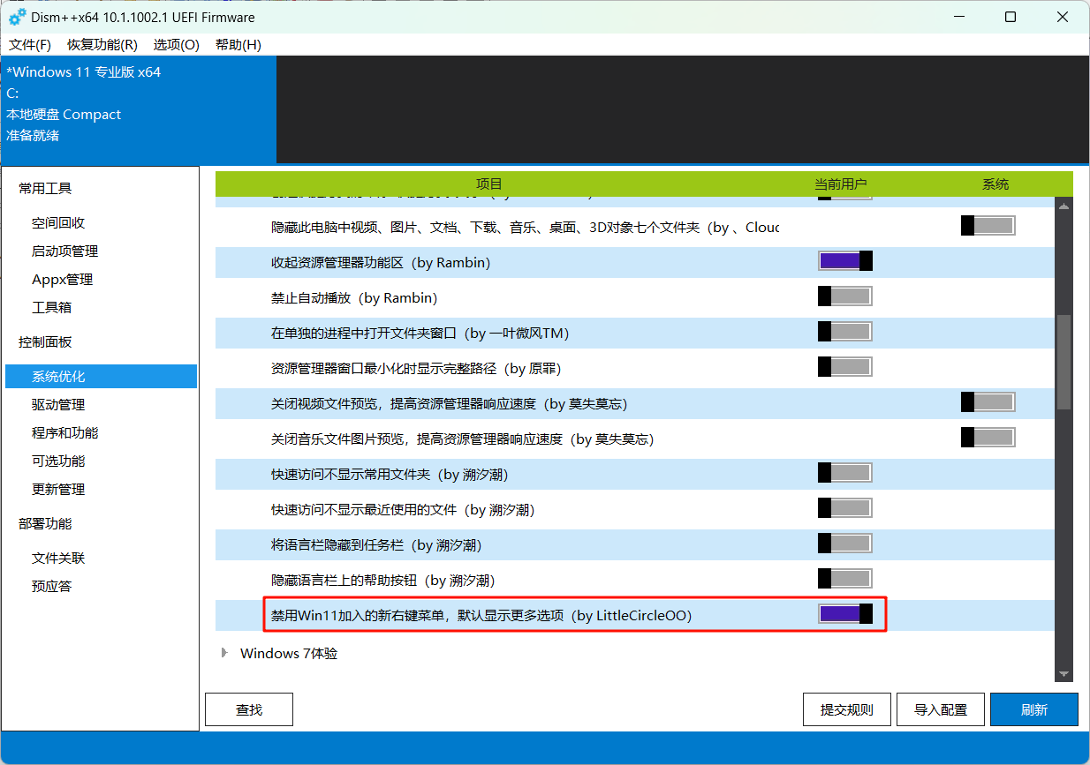1090x765 pixels.
Task: Click the 提交规则 button
Action: pyautogui.click(x=847, y=709)
